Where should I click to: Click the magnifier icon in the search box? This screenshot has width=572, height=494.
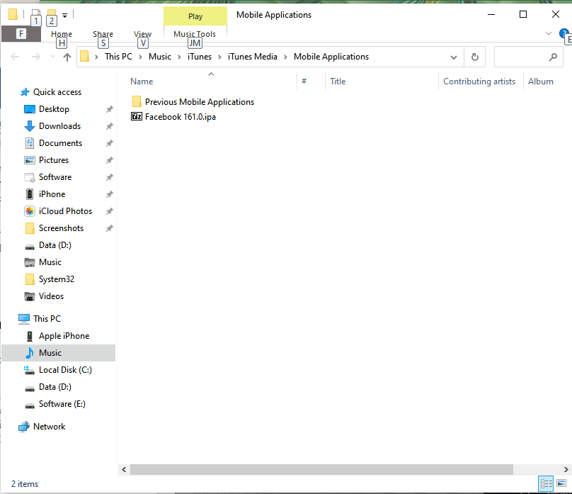[553, 57]
